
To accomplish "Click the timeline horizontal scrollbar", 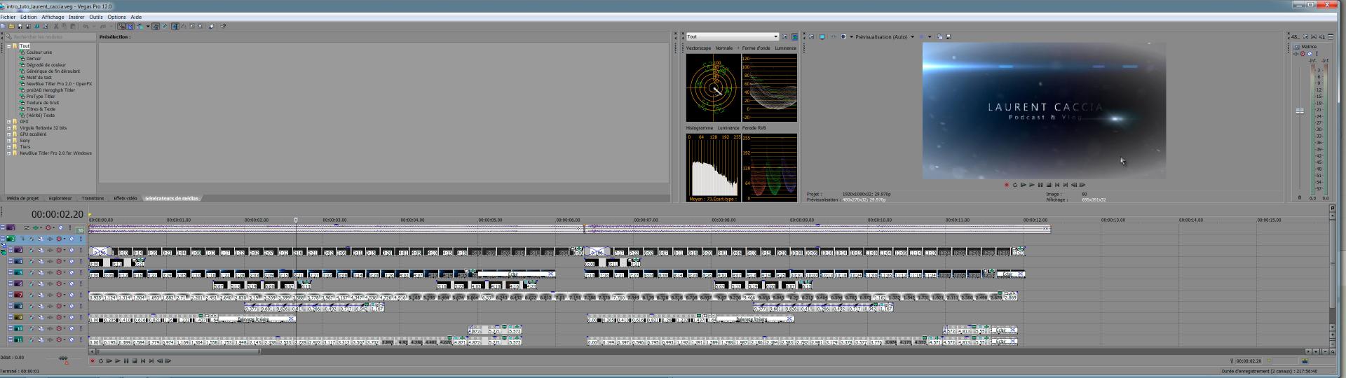I will (698, 351).
